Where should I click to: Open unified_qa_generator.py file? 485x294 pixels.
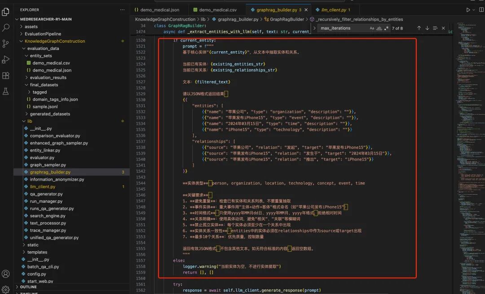click(x=54, y=238)
